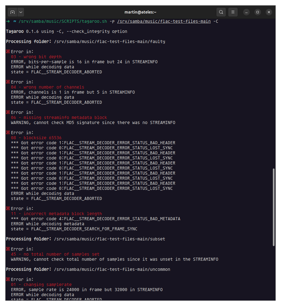Screen dimensions: 281x306
Task: Click the window title 'martin@ateles:~'
Action: click(x=140, y=12)
